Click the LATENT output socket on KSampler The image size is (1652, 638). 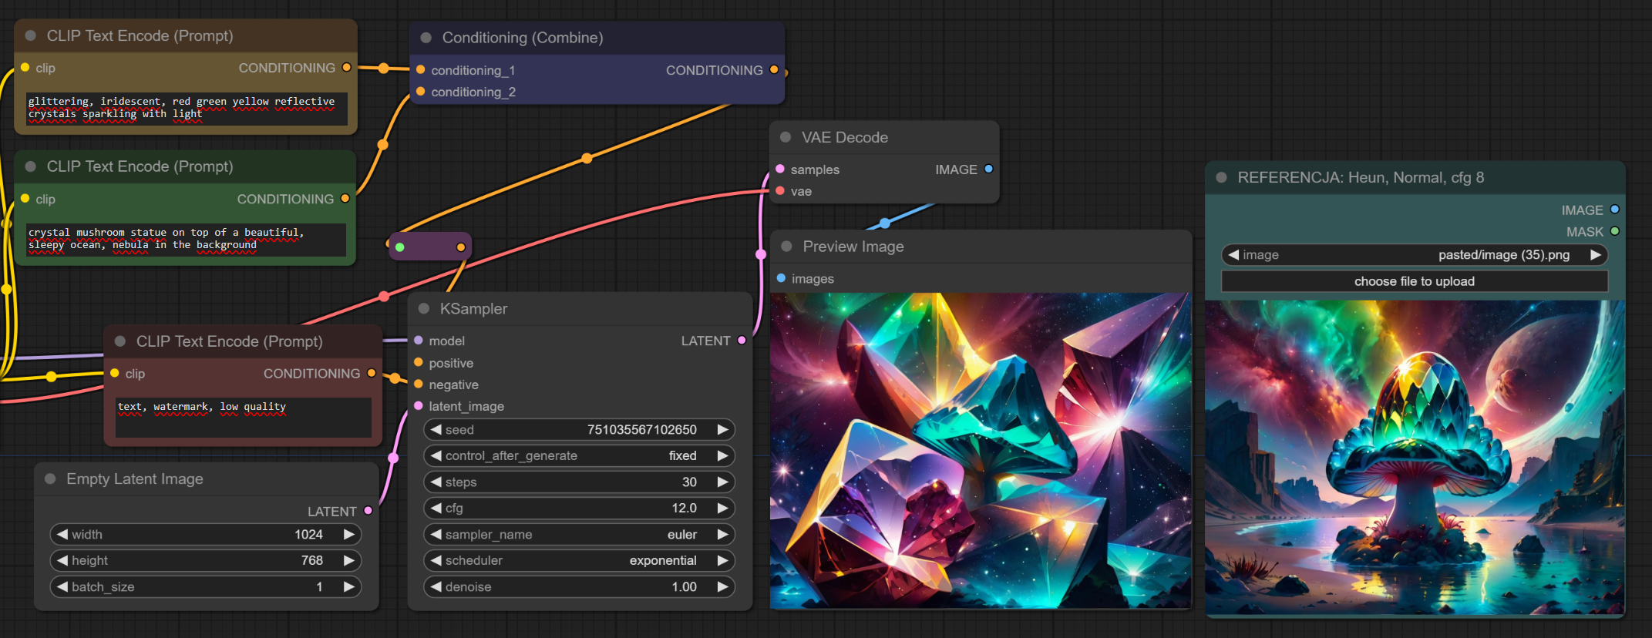point(742,341)
